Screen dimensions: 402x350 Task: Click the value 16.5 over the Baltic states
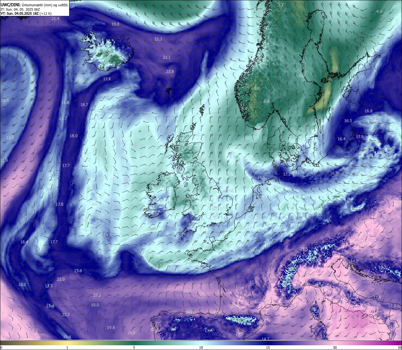pos(348,121)
